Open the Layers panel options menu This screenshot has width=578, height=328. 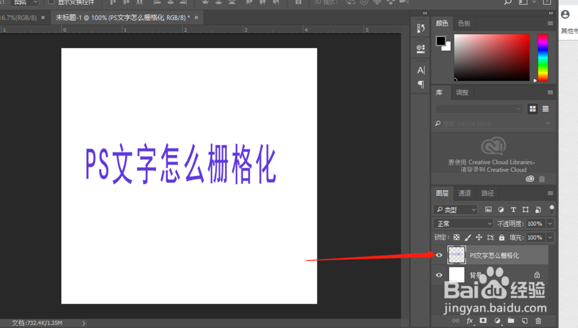(x=550, y=193)
